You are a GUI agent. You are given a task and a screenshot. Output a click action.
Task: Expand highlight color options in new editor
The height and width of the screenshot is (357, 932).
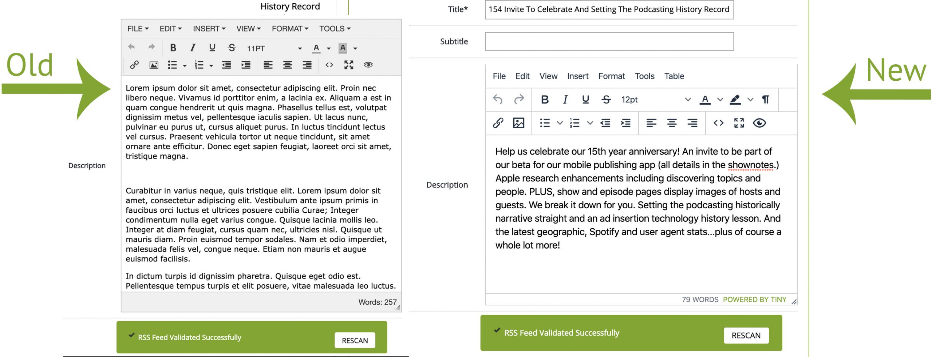point(750,100)
